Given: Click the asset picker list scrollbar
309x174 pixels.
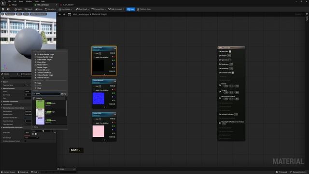Looking at the screenshot, I should [x=66, y=108].
